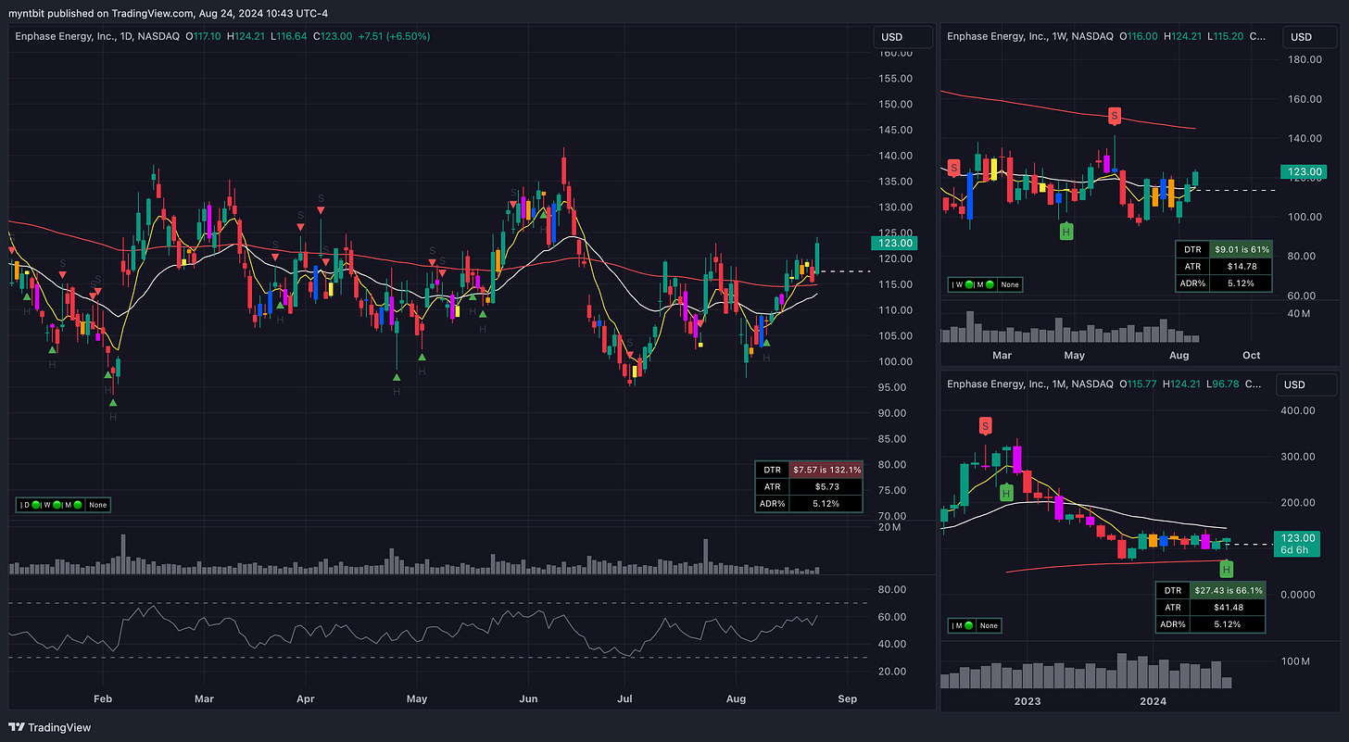Screen dimensions: 1349x742
Task: Click the weekly chart title Enphase Energy 1W
Action: [x=1028, y=36]
